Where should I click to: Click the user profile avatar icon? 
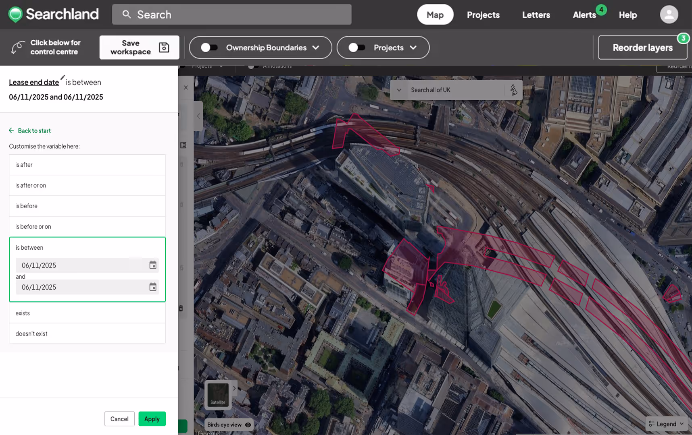(669, 14)
